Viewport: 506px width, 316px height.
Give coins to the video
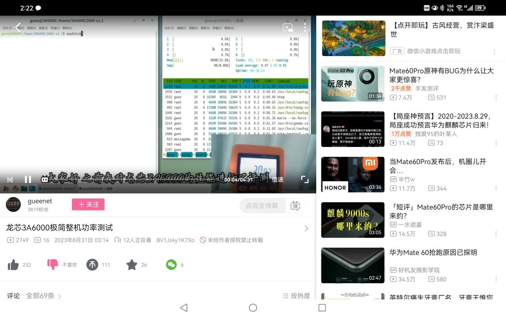(x=92, y=265)
